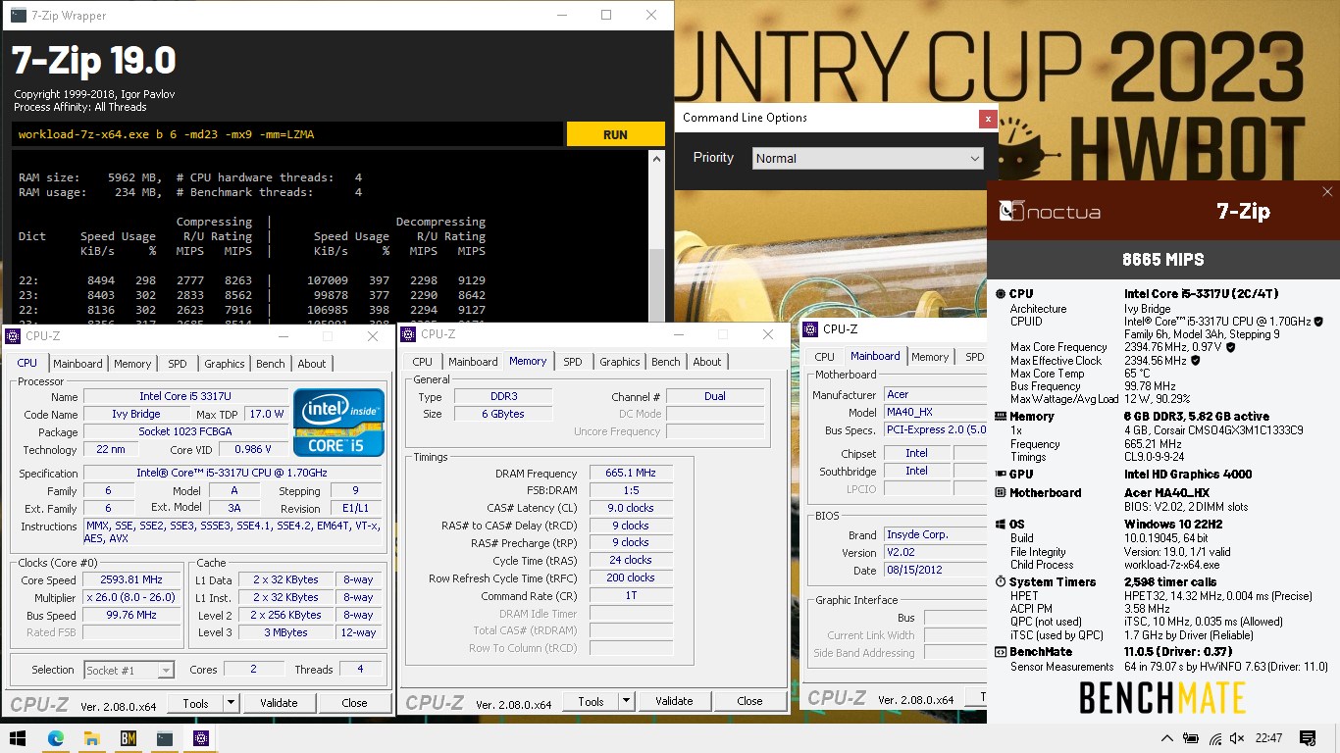Click the Close button in the CPU-tab CPU-Z window

354,703
